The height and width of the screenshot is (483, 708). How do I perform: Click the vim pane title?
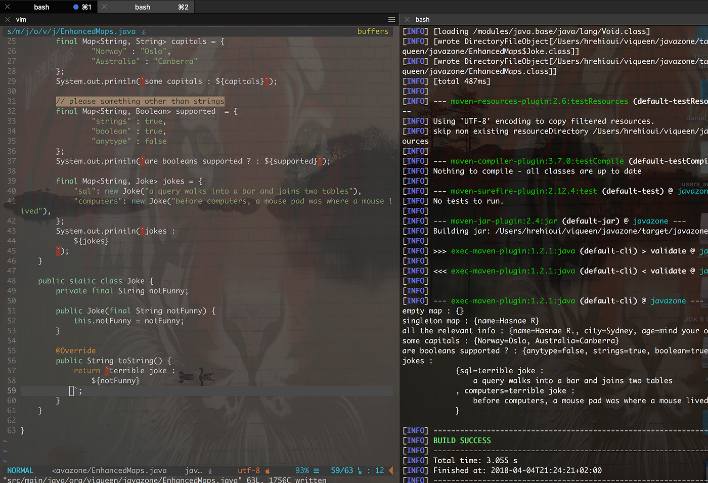click(21, 19)
